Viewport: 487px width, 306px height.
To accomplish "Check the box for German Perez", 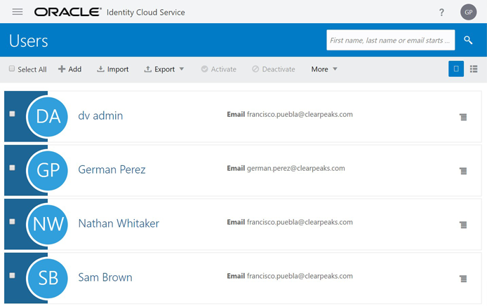I will click(x=12, y=168).
